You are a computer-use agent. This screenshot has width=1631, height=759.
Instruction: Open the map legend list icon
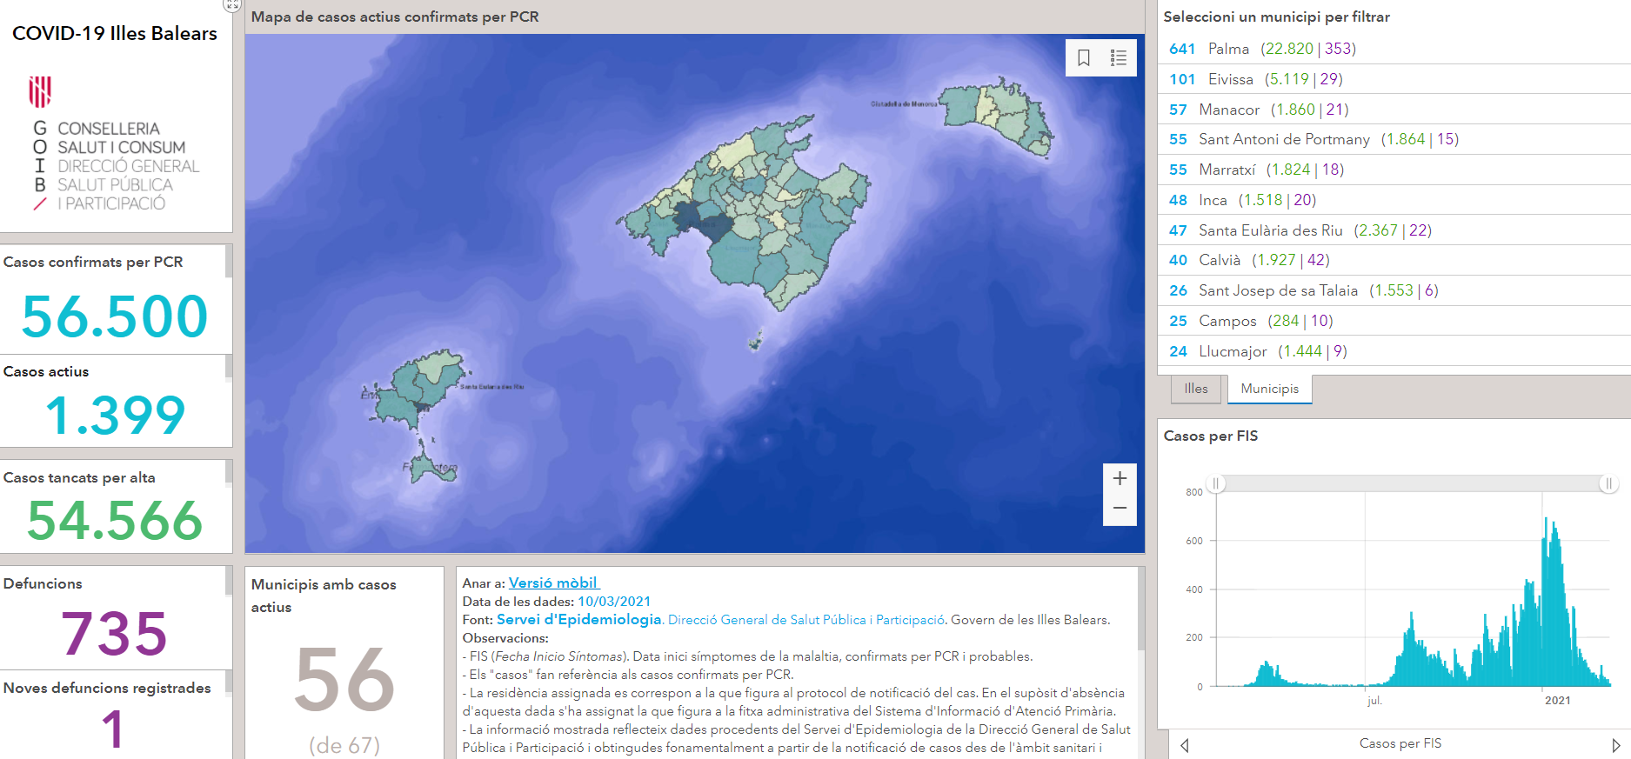[x=1119, y=57]
